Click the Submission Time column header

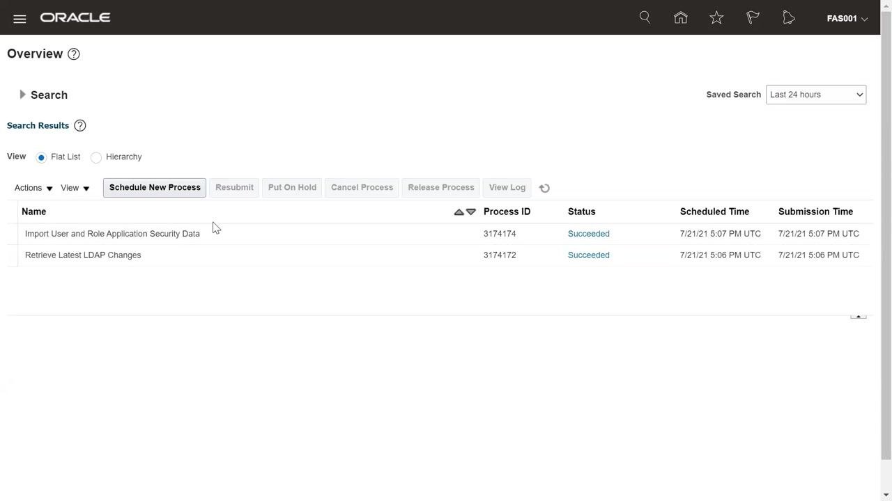(815, 212)
